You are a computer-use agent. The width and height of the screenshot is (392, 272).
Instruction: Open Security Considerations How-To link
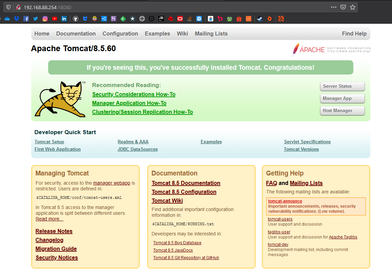[134, 95]
